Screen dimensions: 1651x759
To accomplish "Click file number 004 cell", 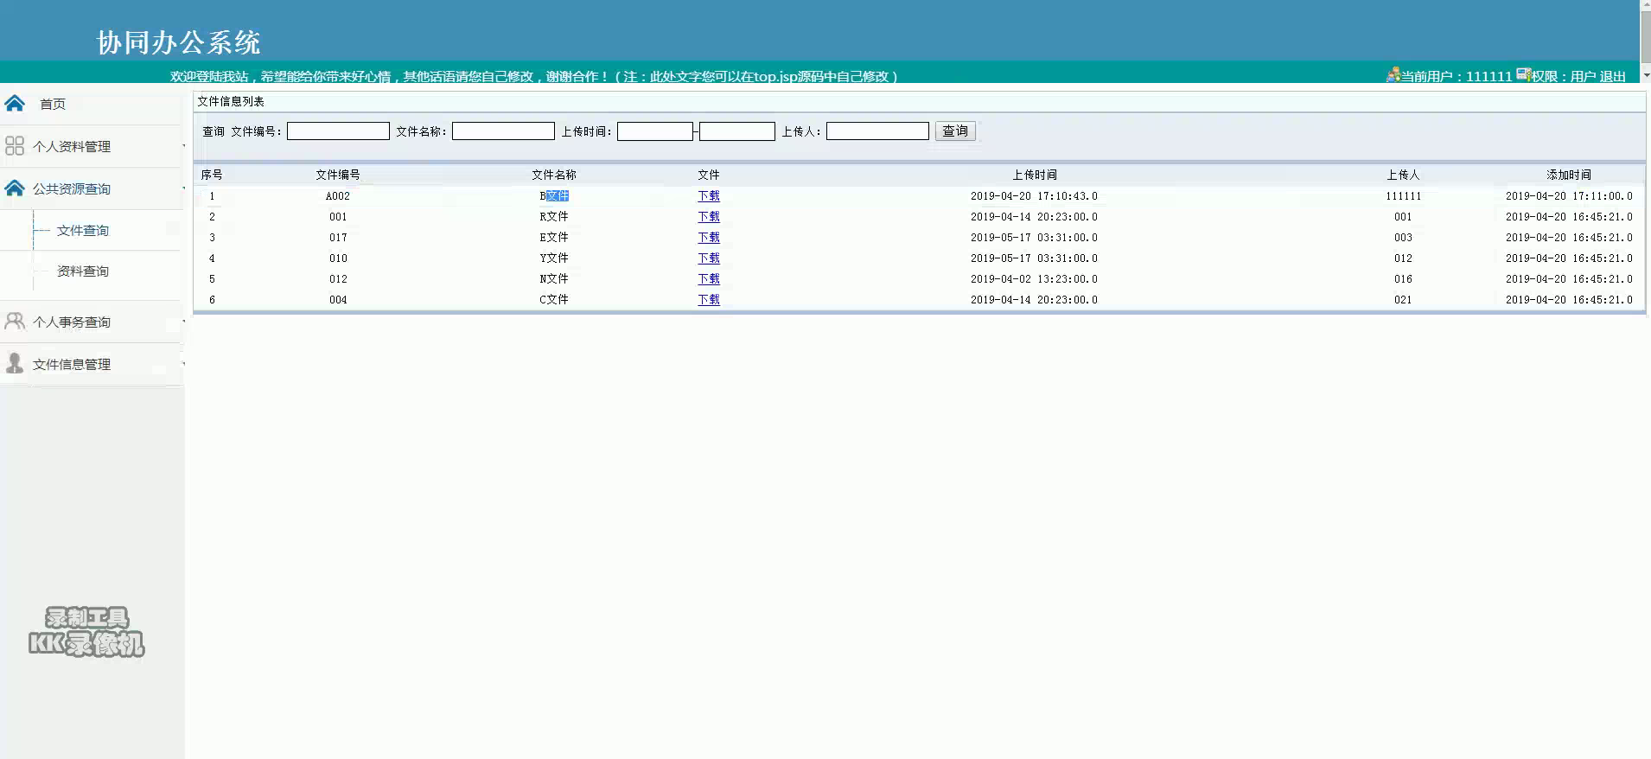I will [x=338, y=300].
